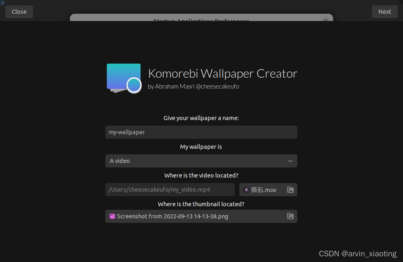Open the thumbnail file chooser for Screenshot png
Image resolution: width=403 pixels, height=262 pixels.
tap(201, 216)
